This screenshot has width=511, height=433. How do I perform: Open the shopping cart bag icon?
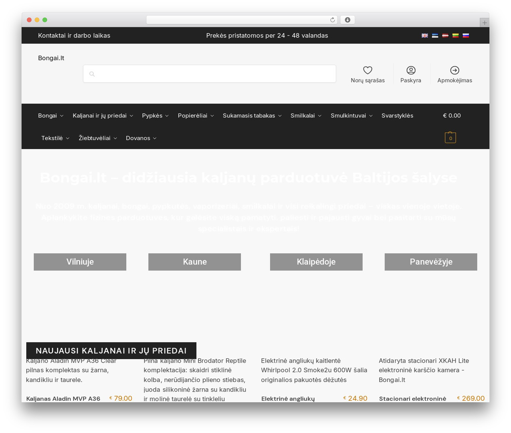[450, 137]
